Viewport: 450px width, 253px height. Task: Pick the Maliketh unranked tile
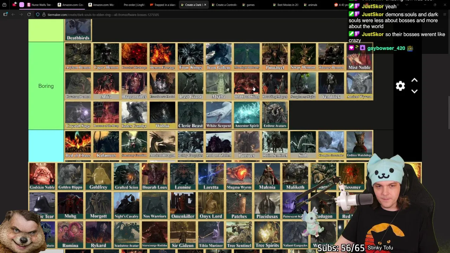pyautogui.click(x=295, y=176)
